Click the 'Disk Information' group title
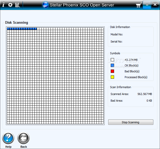This screenshot has height=149, width=160. tap(120, 27)
